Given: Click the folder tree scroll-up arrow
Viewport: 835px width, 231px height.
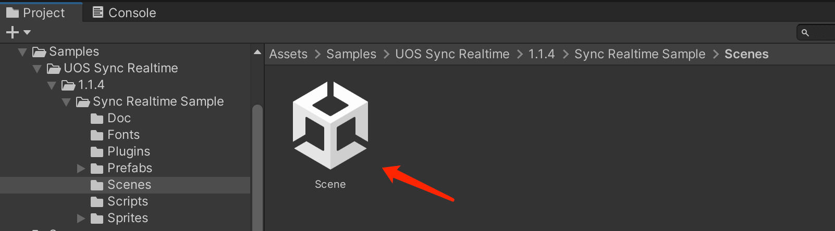Looking at the screenshot, I should (257, 53).
